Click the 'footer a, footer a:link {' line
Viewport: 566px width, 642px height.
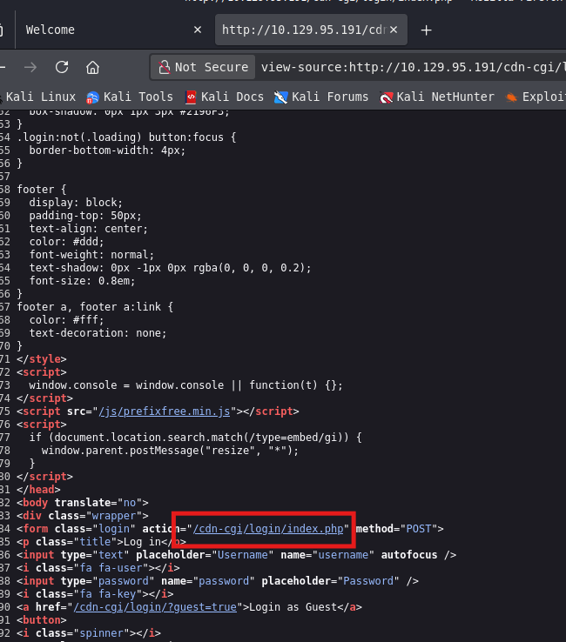95,307
